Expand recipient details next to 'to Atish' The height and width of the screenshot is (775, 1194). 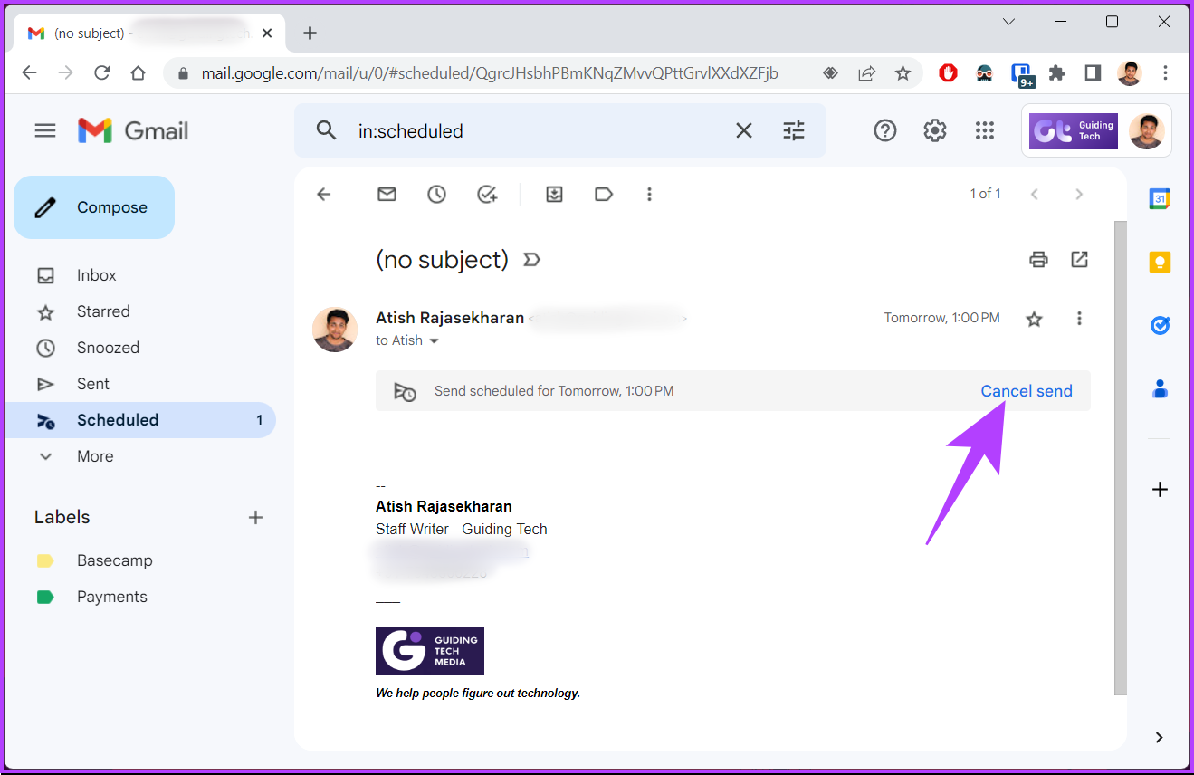pyautogui.click(x=434, y=340)
